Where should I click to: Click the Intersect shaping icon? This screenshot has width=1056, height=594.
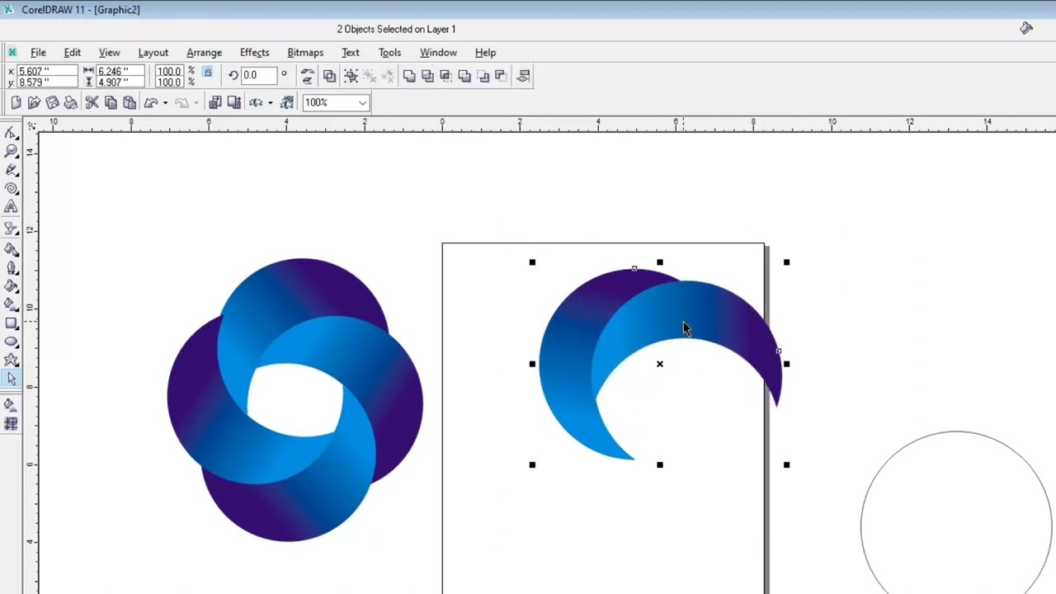coord(445,76)
